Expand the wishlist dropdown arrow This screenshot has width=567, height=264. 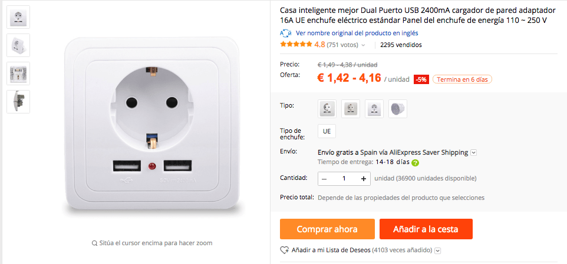click(x=437, y=250)
